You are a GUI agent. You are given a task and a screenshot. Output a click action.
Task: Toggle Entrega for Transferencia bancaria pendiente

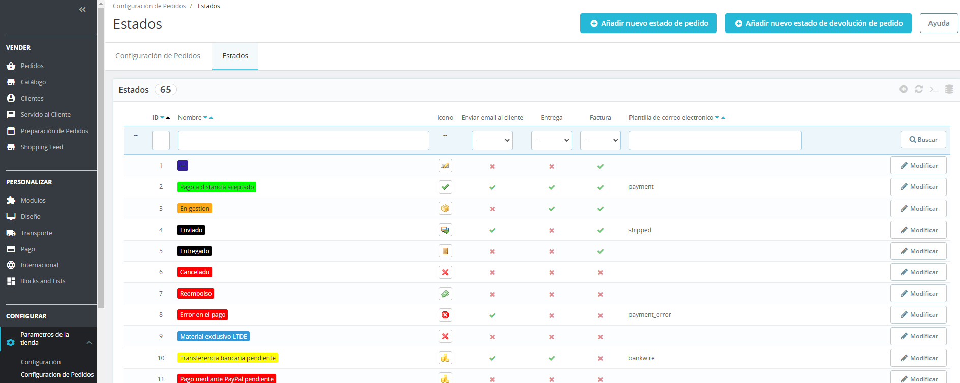[552, 358]
